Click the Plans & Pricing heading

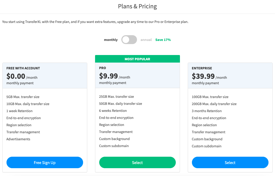(137, 6)
